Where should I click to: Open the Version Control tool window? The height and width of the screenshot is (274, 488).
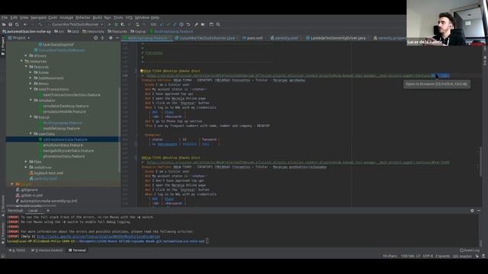[47, 250]
